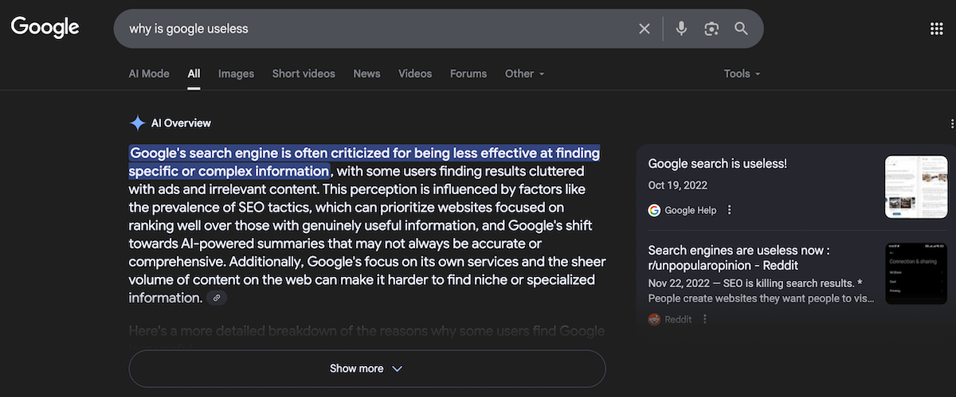The image size is (956, 397).
Task: Click the AI Overview source link icon
Action: 217,298
